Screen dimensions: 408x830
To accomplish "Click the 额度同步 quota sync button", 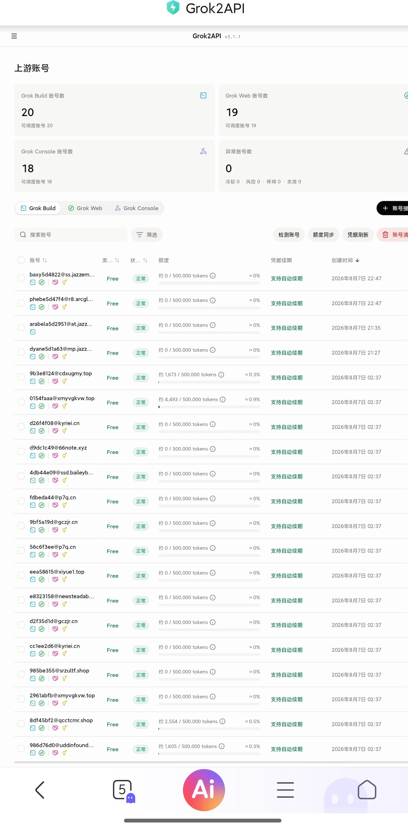I will coord(323,235).
